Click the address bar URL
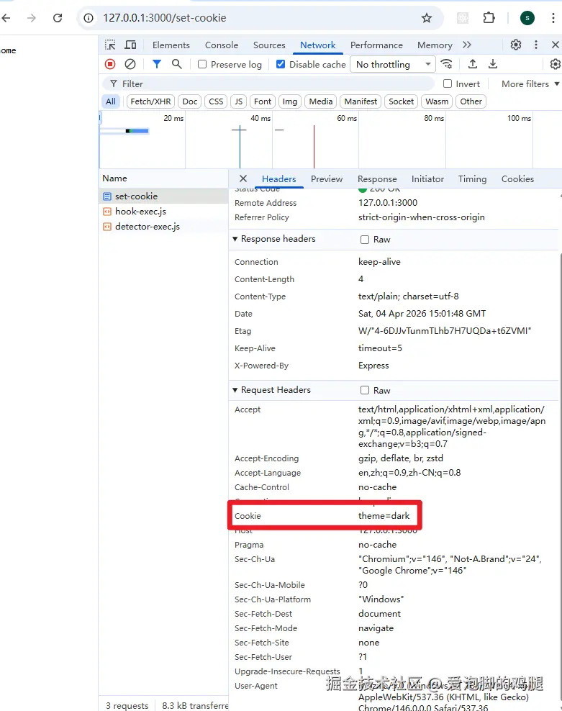The height and width of the screenshot is (711, 562). point(164,18)
